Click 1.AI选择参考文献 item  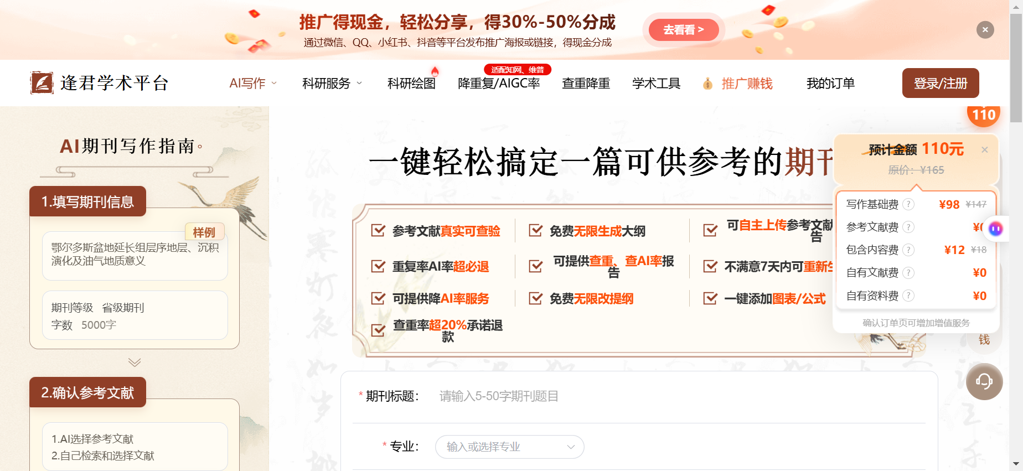coord(92,439)
